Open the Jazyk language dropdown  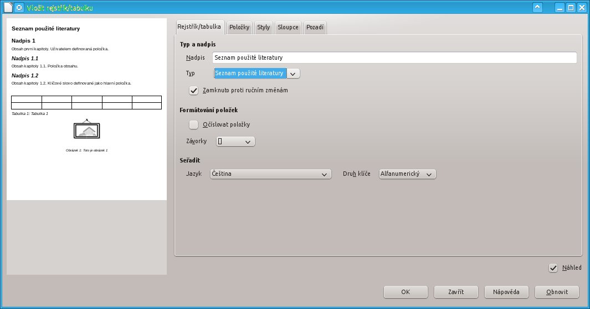(x=270, y=174)
